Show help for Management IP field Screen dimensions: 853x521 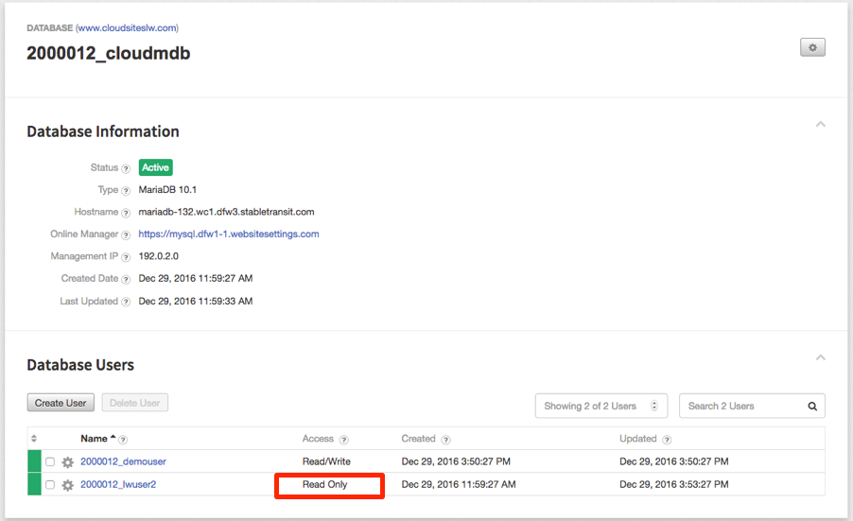pos(126,257)
